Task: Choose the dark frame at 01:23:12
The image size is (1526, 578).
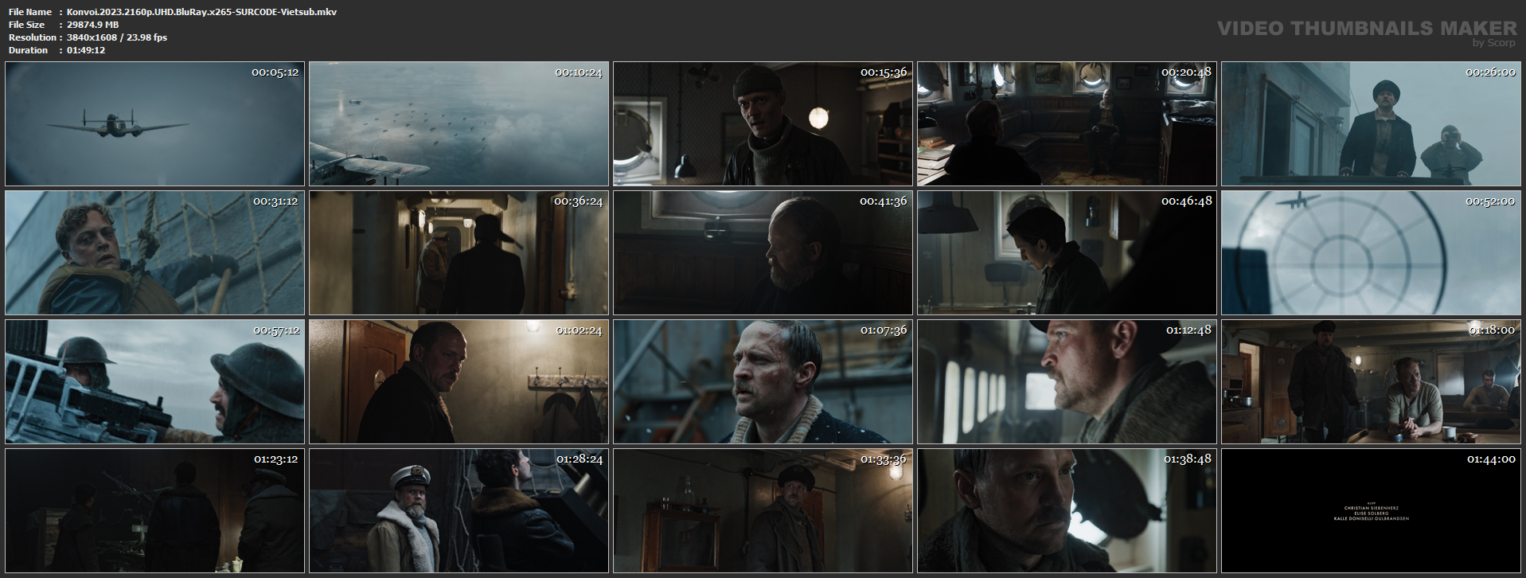Action: [155, 511]
